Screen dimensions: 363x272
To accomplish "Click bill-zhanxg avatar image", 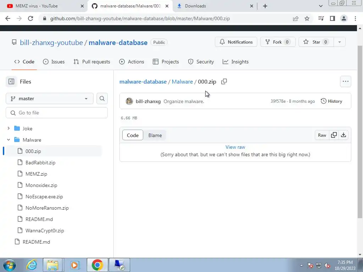I will tap(129, 101).
